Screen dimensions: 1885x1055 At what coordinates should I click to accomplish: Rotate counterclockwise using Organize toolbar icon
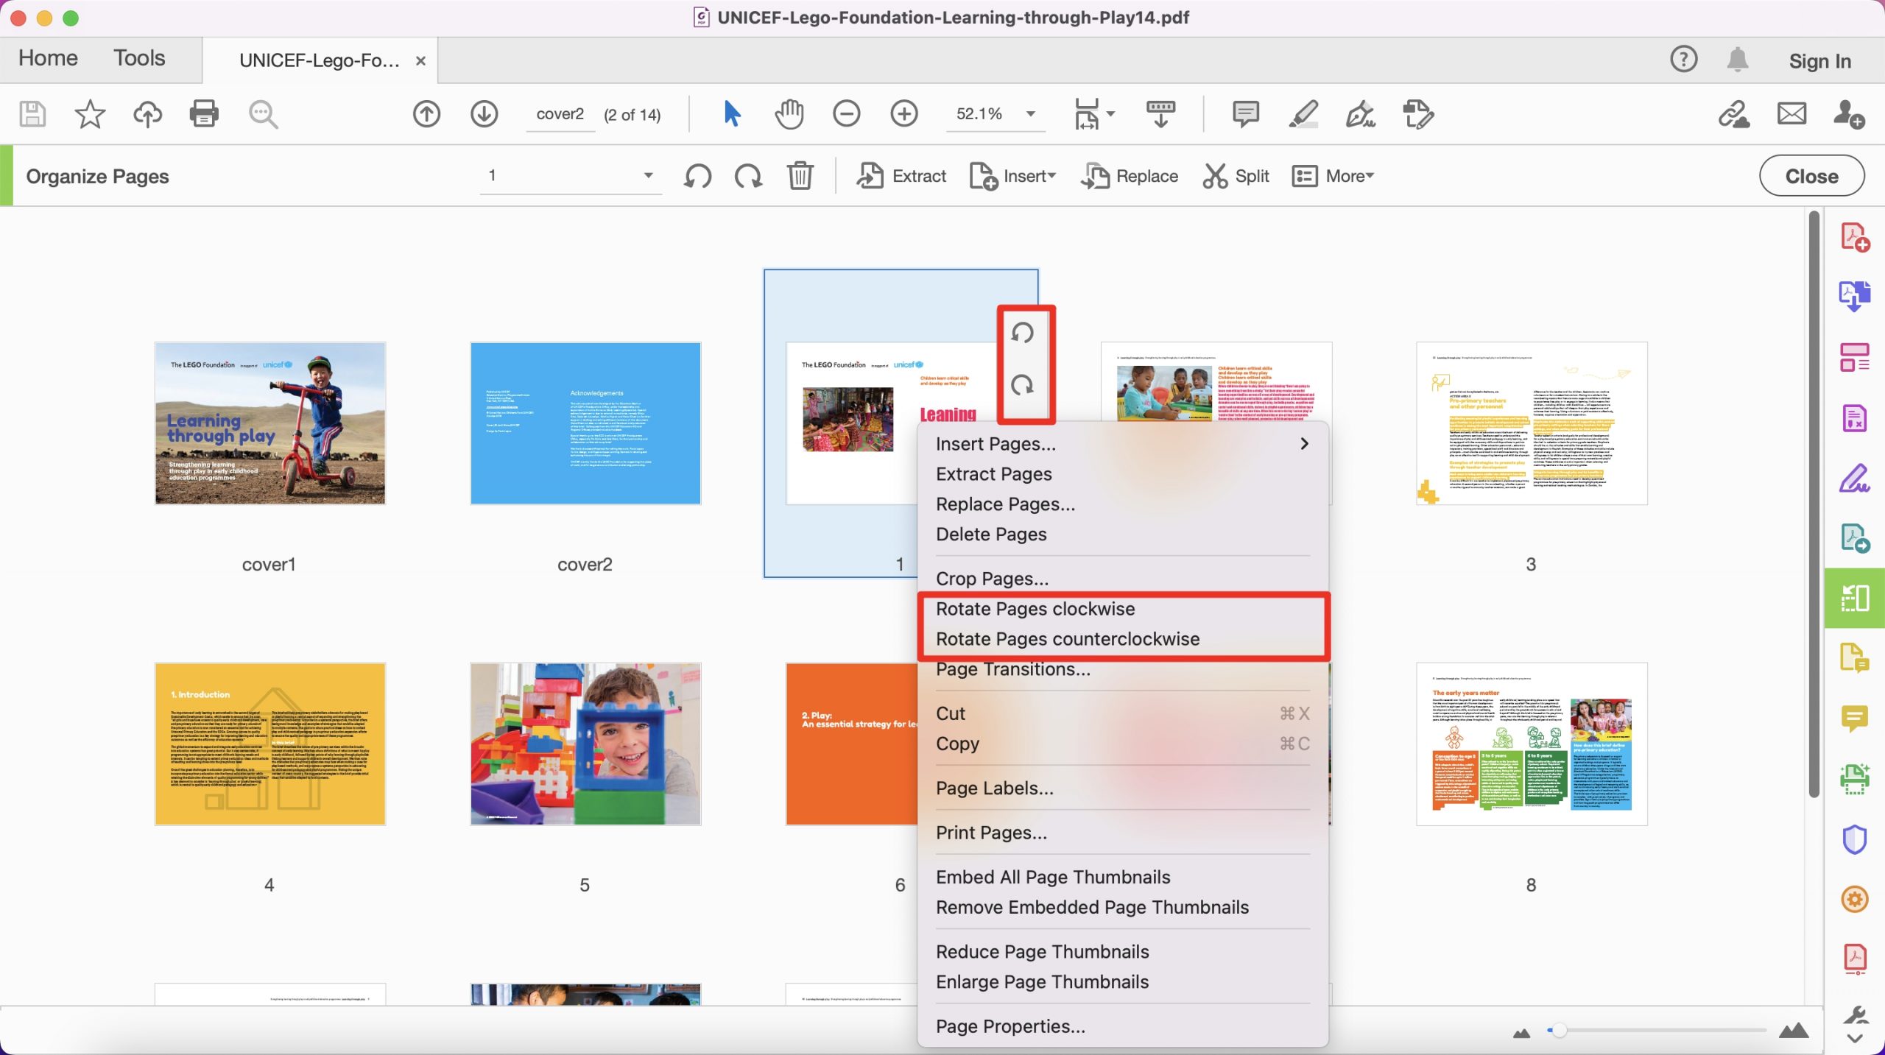pyautogui.click(x=697, y=176)
